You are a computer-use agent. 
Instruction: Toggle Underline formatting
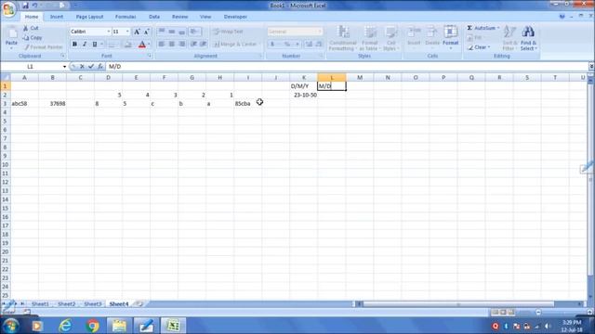coord(95,45)
